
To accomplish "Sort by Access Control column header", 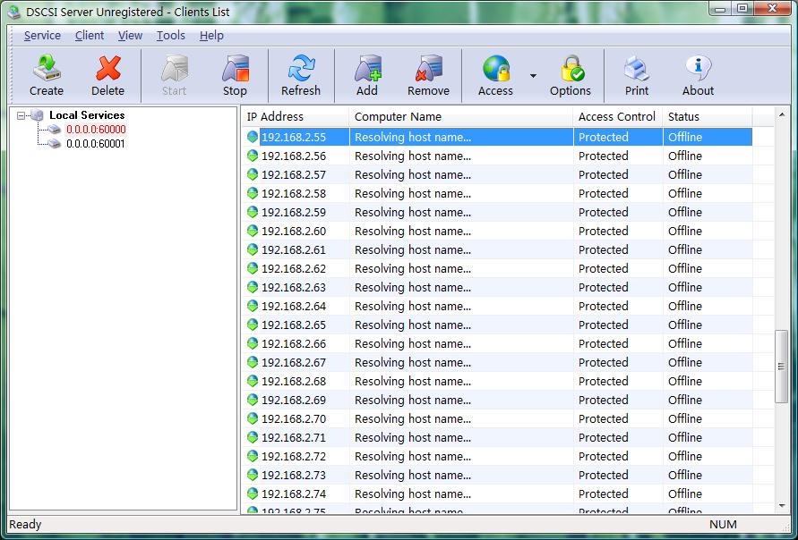I will click(x=618, y=117).
